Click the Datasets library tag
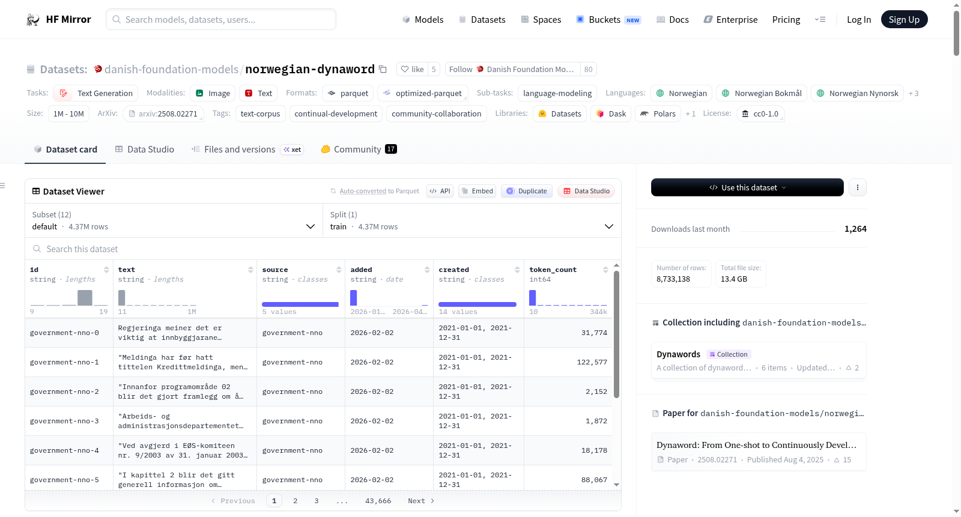 point(560,113)
